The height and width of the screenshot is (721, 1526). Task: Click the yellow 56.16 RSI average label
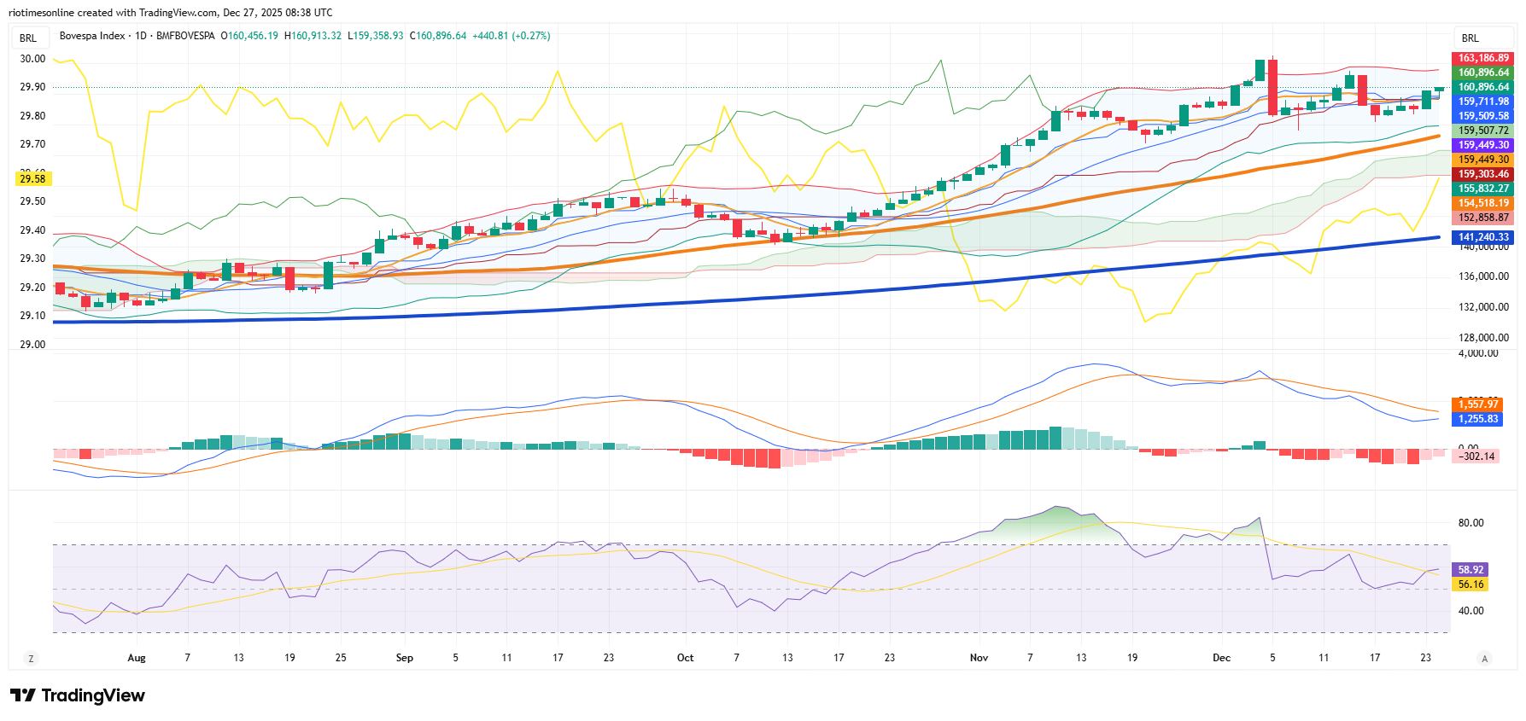point(1470,584)
